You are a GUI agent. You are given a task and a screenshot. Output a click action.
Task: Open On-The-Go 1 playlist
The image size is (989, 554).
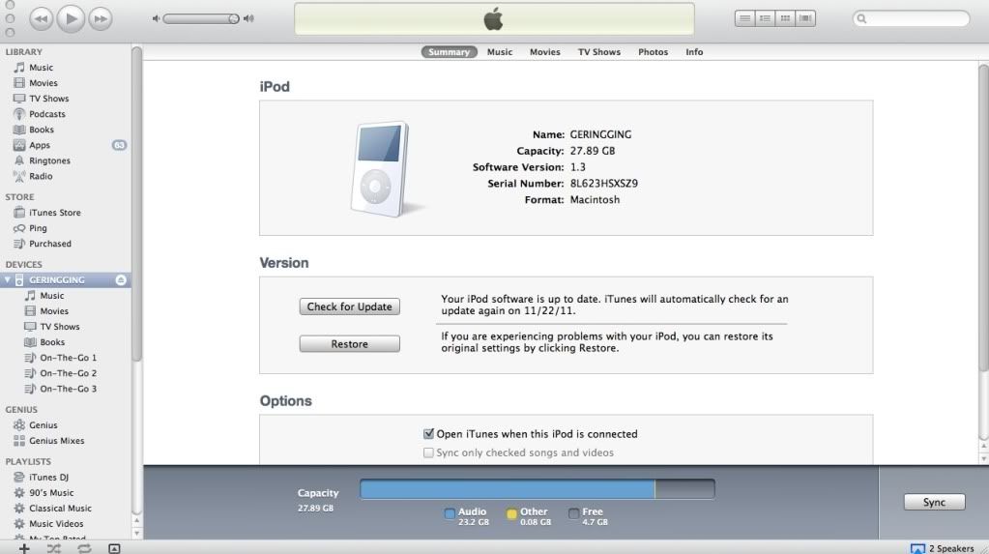coord(66,358)
